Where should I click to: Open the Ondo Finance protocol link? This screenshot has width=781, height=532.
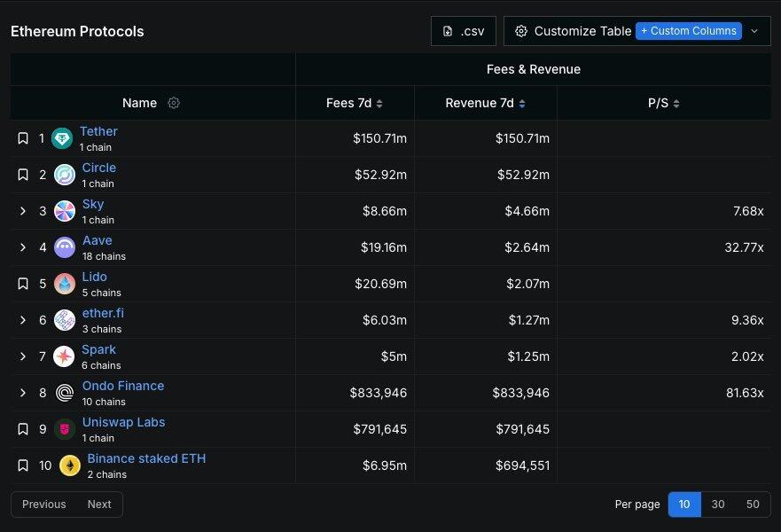point(123,386)
